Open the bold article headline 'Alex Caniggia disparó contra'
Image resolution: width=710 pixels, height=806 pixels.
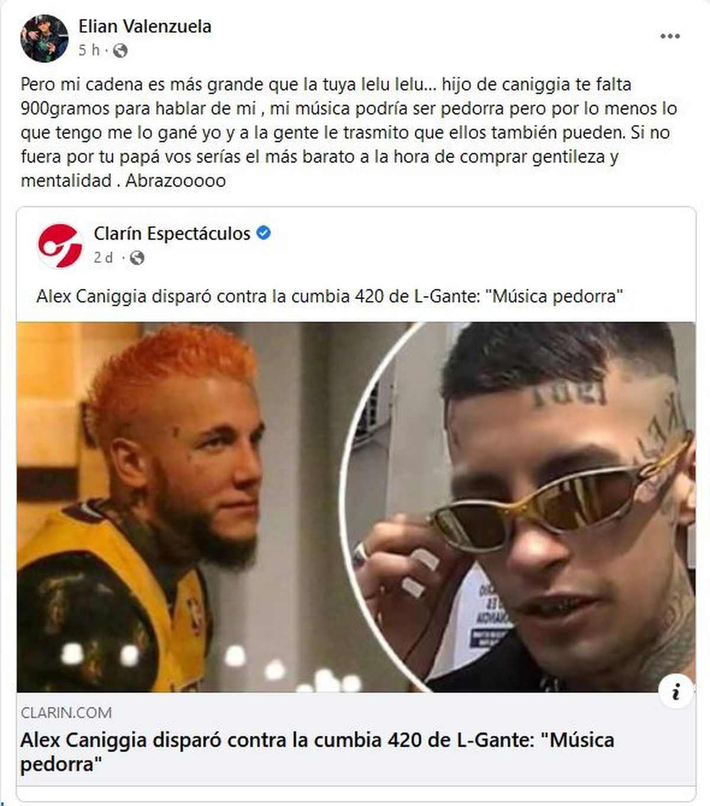click(x=317, y=752)
